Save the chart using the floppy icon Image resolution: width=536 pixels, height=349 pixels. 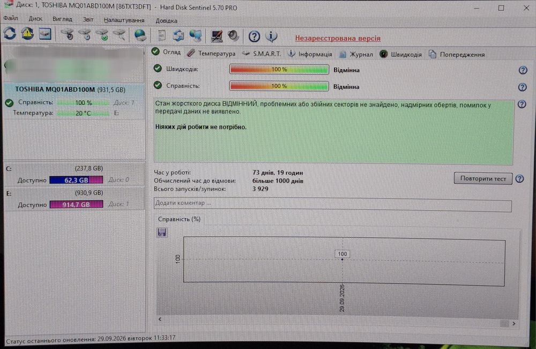pyautogui.click(x=162, y=233)
